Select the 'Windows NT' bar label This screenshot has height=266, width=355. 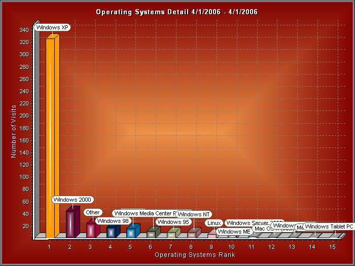tap(194, 214)
